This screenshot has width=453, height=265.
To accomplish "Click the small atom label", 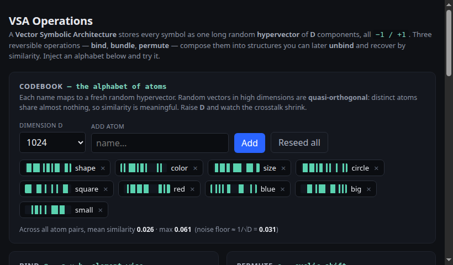I will click(84, 210).
